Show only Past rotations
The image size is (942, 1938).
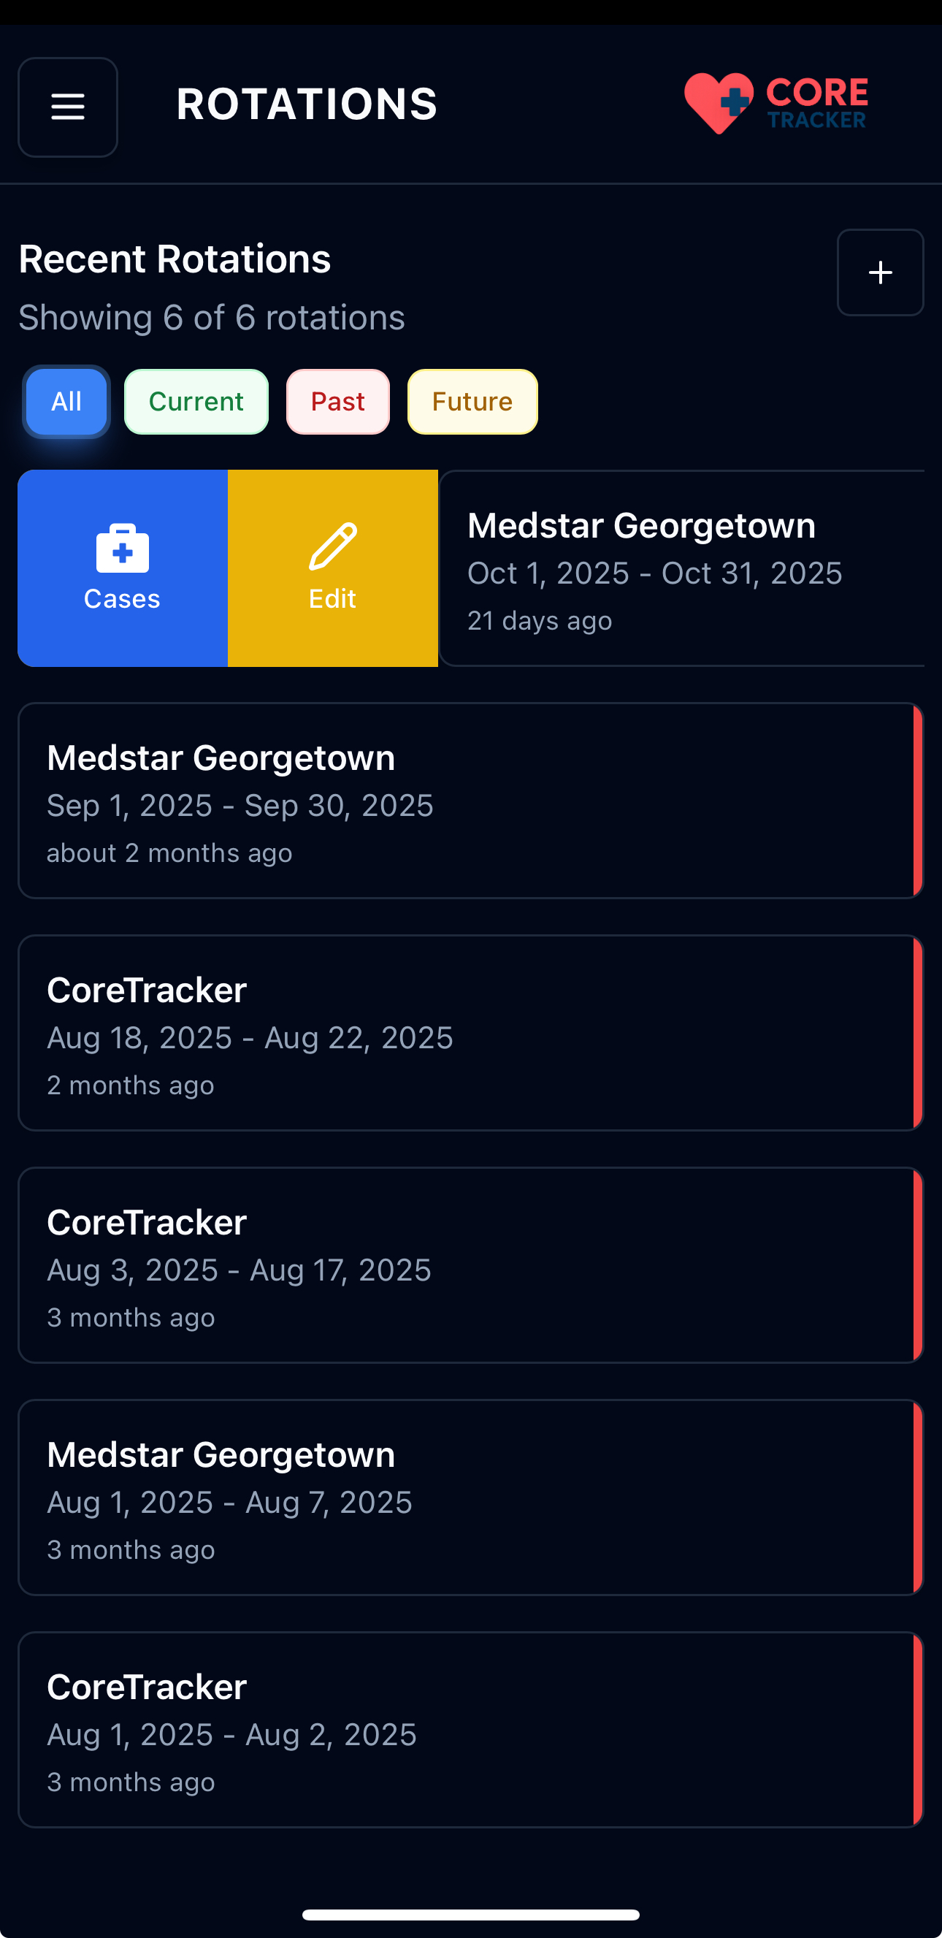point(337,402)
